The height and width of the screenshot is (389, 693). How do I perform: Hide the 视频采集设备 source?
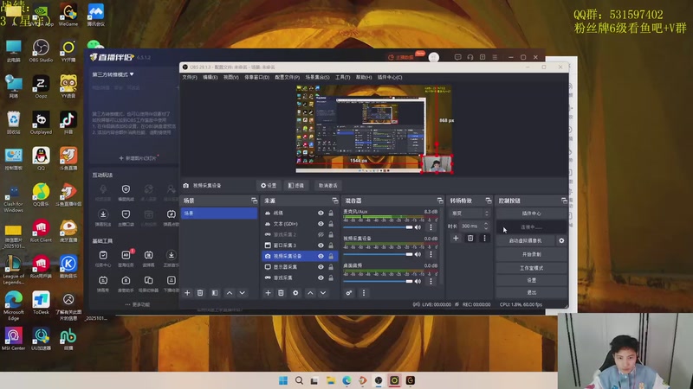[x=321, y=256]
